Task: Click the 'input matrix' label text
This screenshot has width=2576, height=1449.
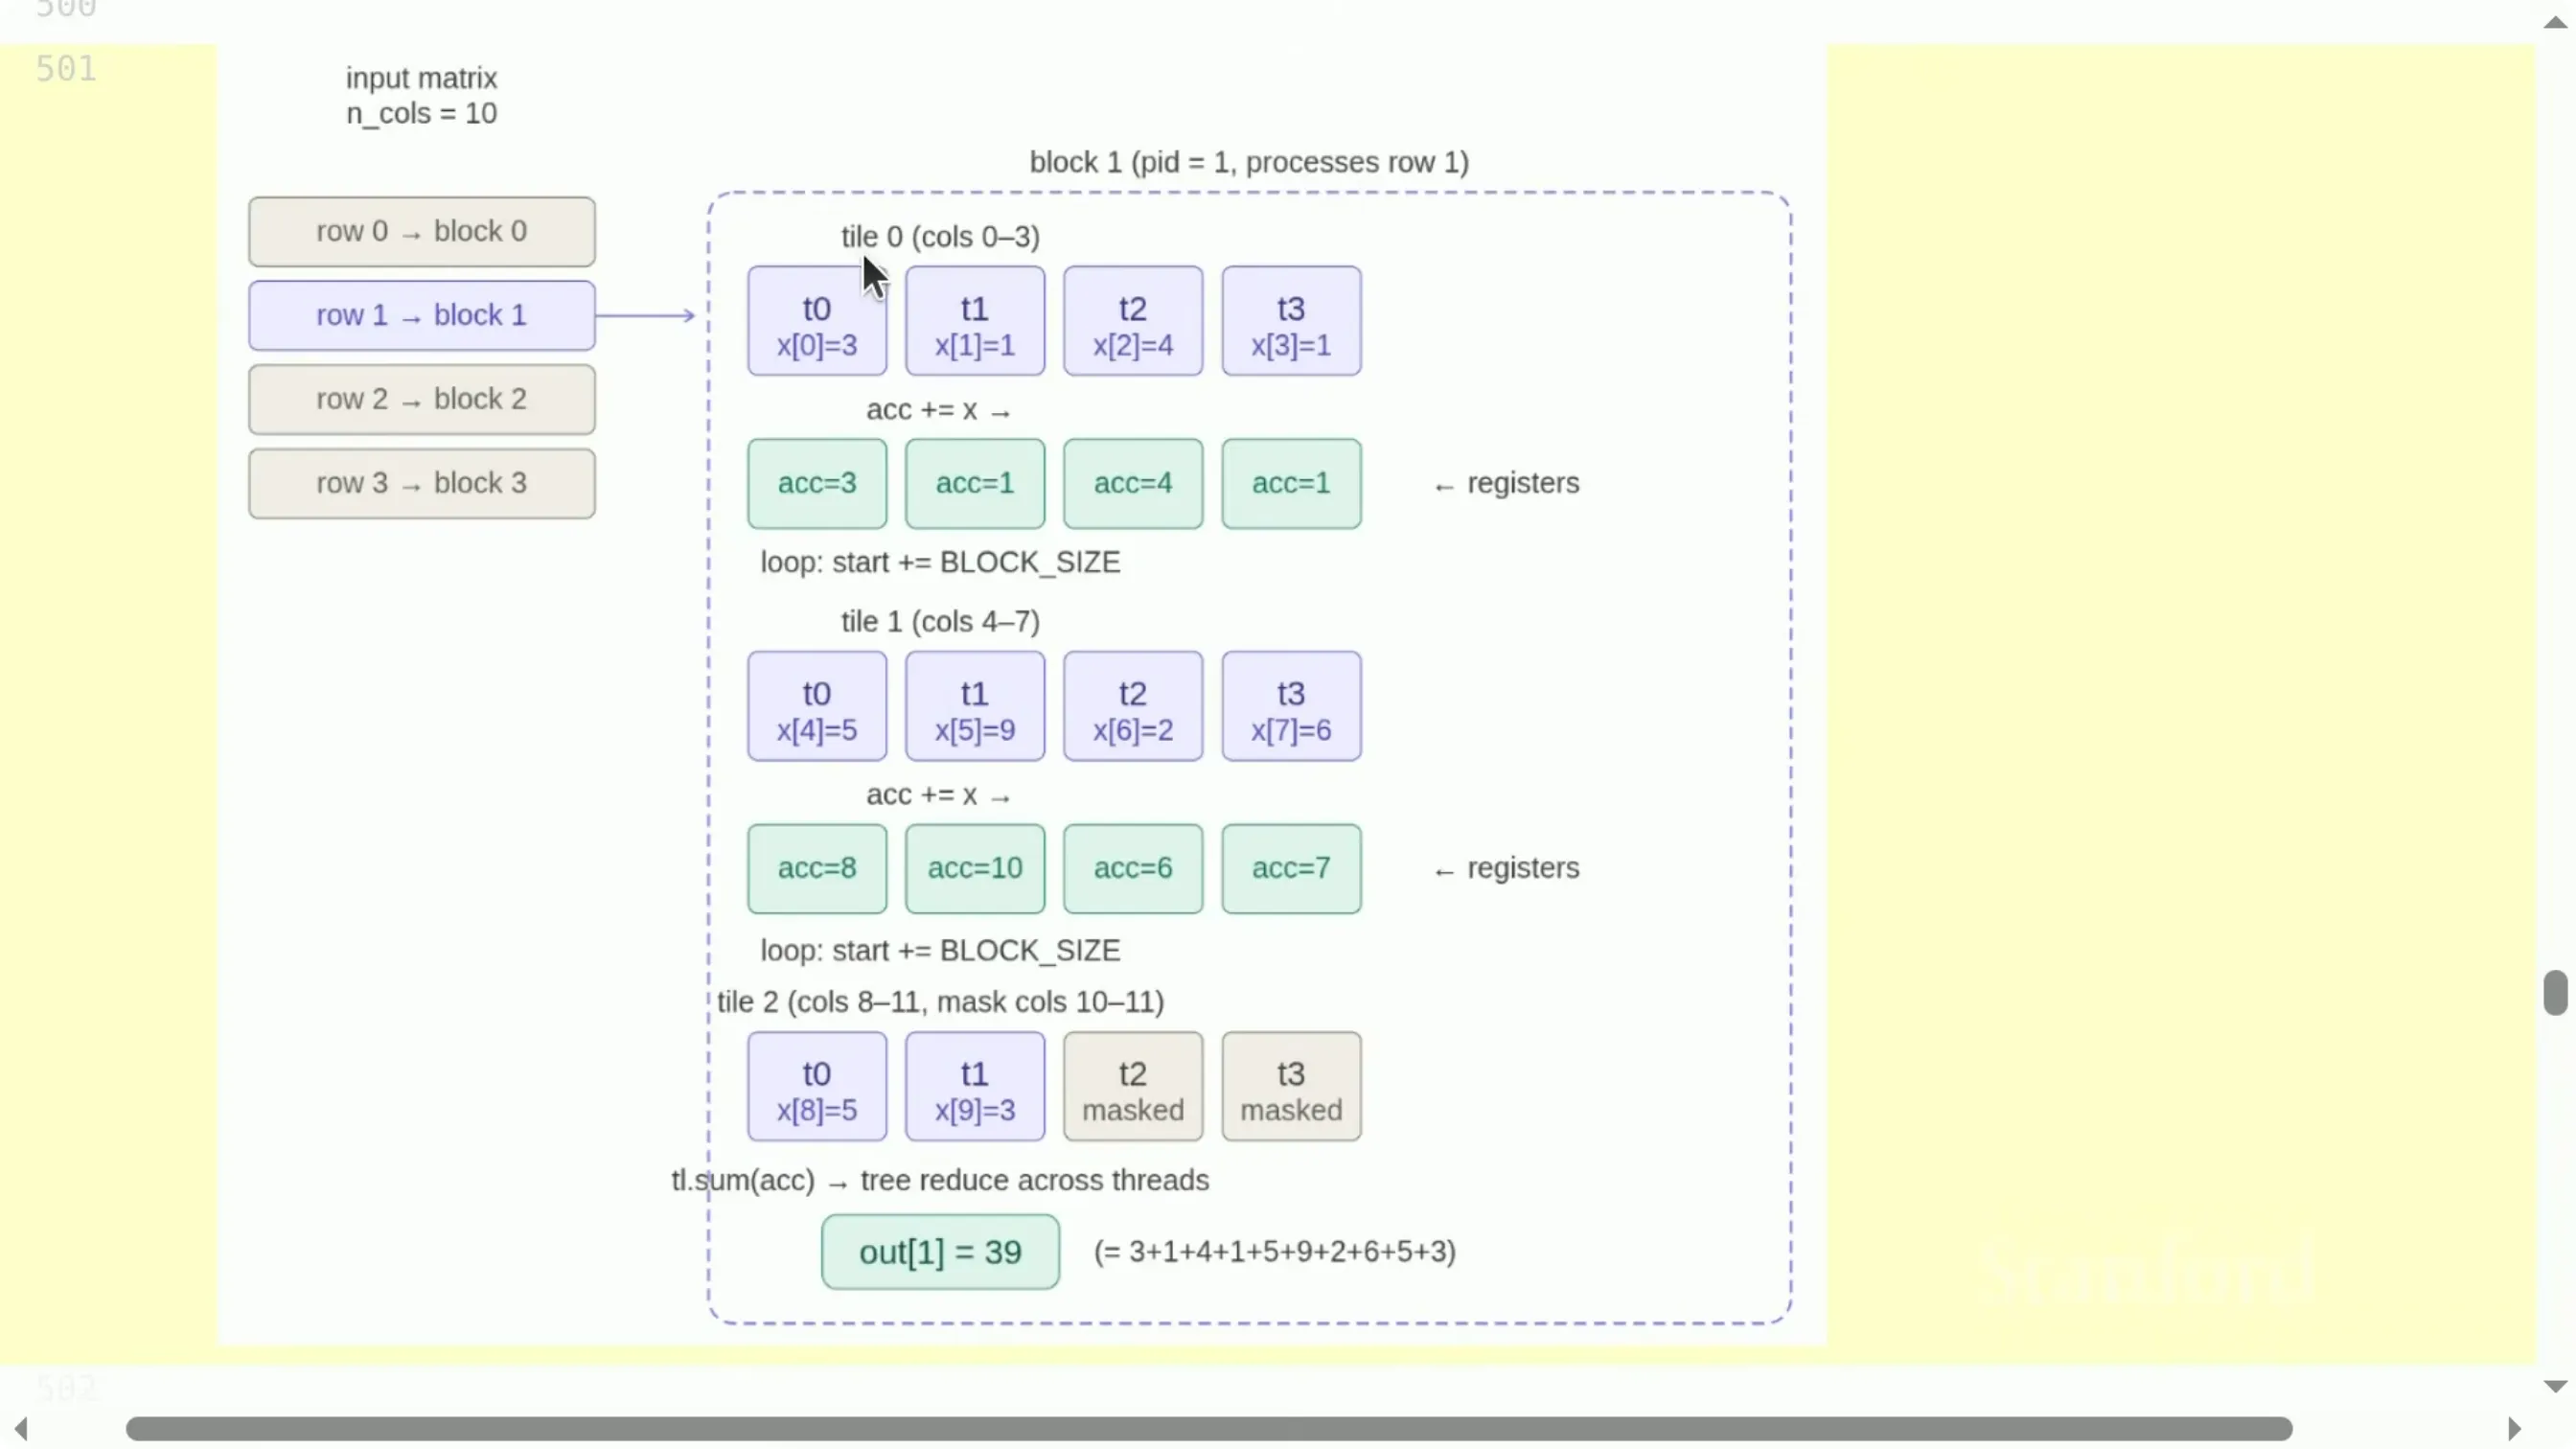Action: point(422,78)
